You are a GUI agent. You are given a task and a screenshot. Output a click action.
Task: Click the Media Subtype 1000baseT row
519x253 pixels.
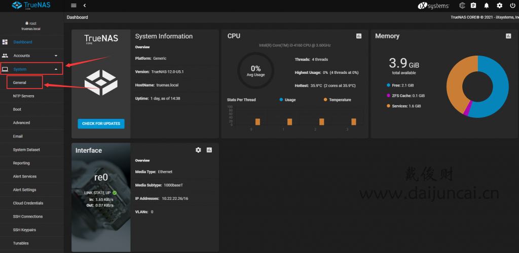pyautogui.click(x=174, y=185)
